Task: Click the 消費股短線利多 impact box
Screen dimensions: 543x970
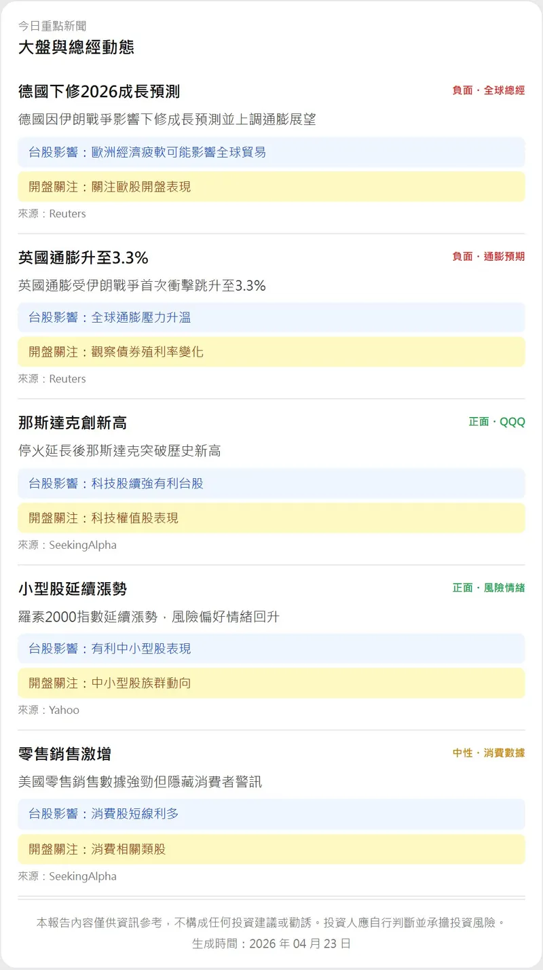Action: click(271, 813)
